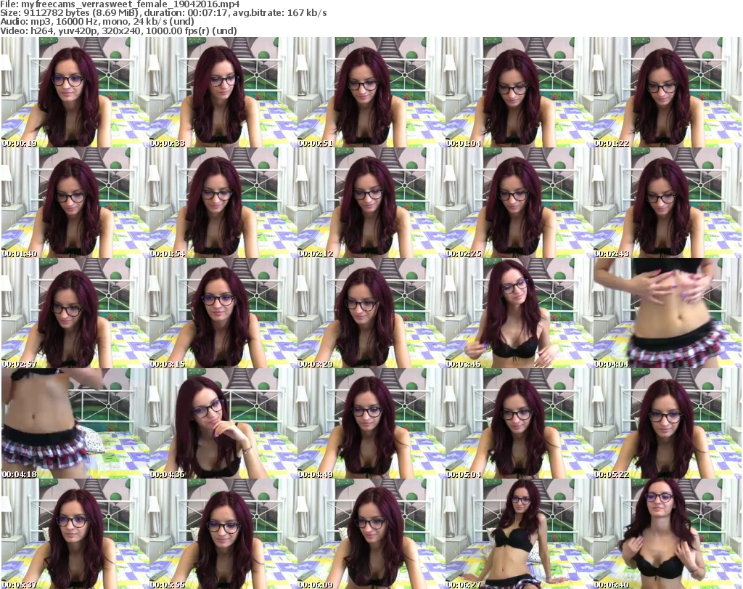Click the thumbnail marked 00:05:37

75,534
